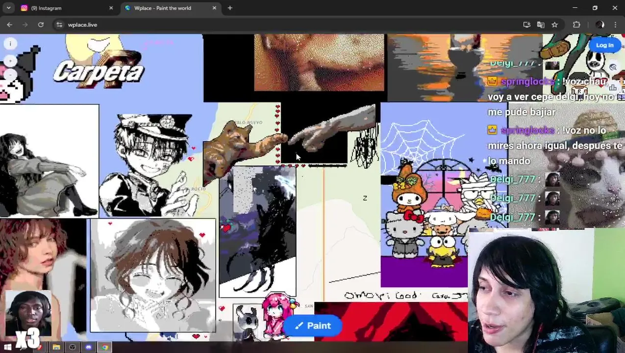Close the Wplace tab

(214, 8)
